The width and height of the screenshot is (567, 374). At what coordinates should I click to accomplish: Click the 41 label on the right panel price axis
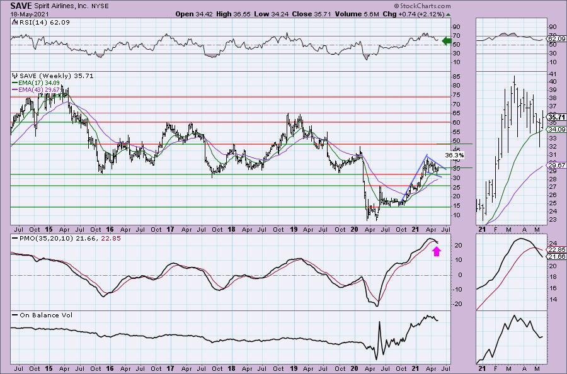[x=553, y=74]
